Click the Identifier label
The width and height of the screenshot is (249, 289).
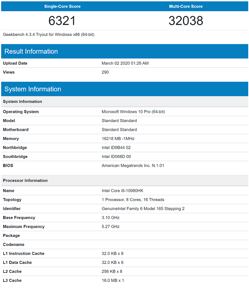pyautogui.click(x=12, y=208)
